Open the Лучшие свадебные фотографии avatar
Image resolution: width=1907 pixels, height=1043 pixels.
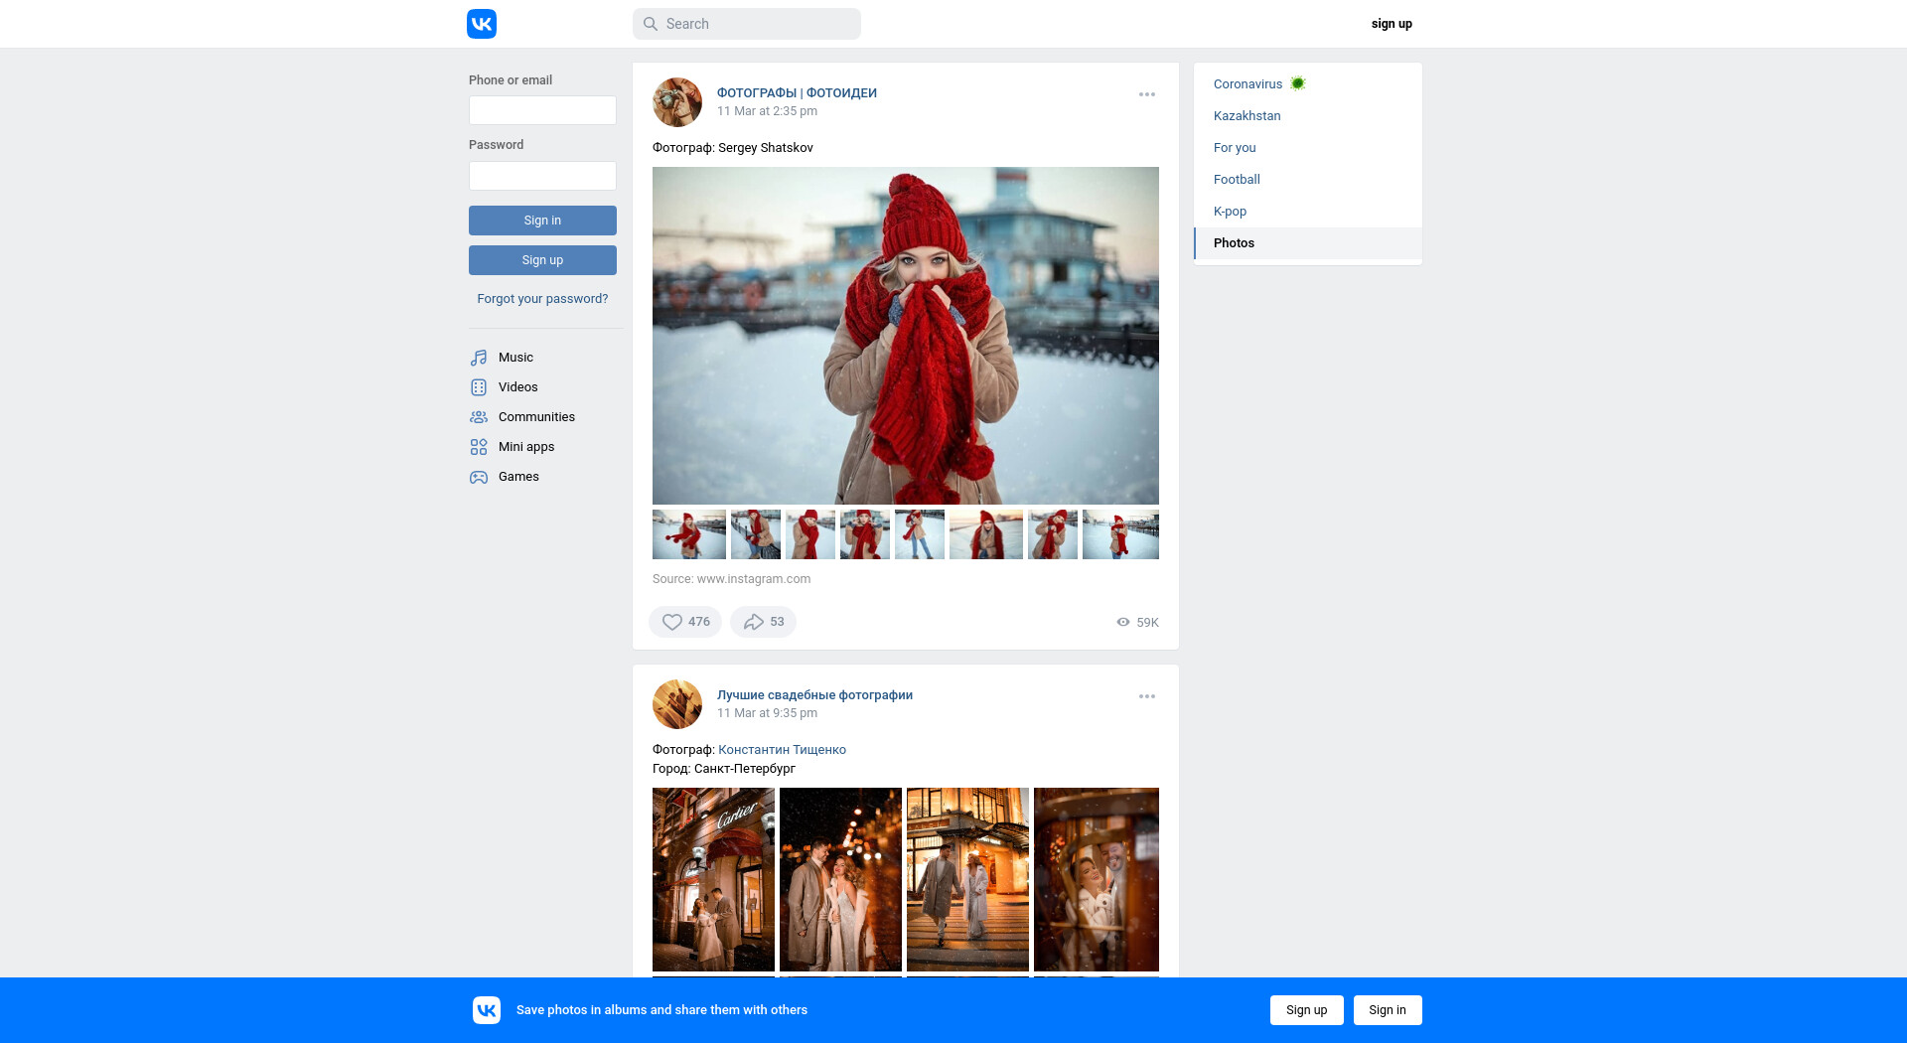pyautogui.click(x=677, y=704)
